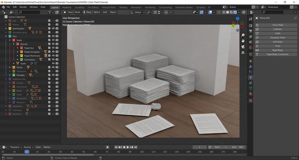Screen dimensions: 299x160
Task: Collapse the Basura collection tree
Action: (14, 44)
